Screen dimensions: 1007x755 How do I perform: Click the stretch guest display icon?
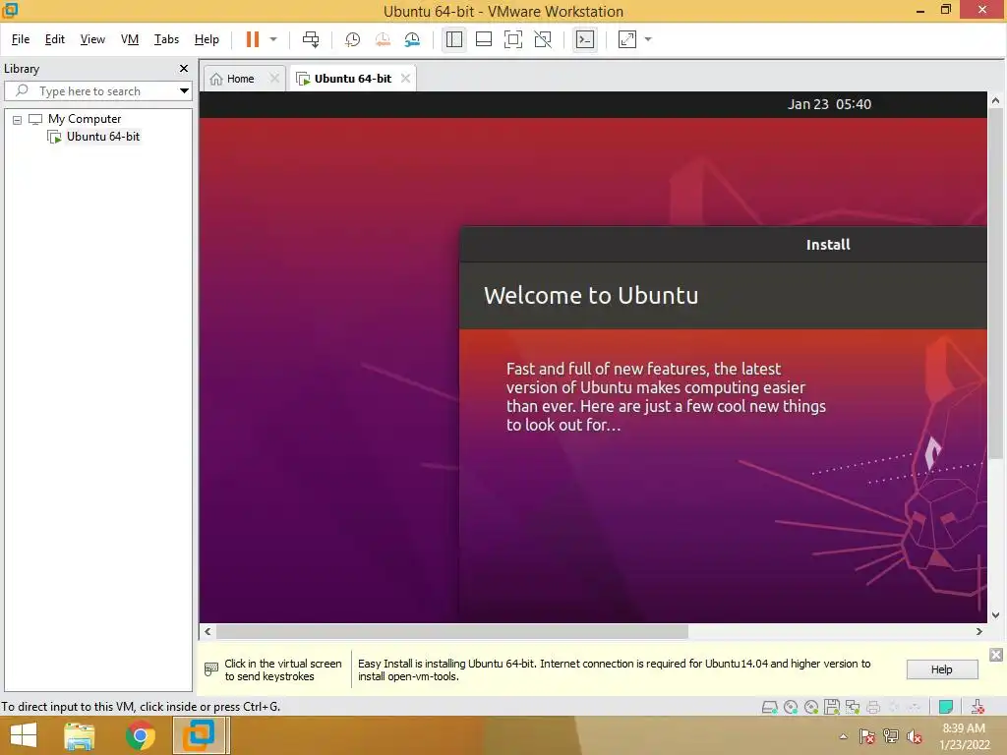tap(626, 39)
